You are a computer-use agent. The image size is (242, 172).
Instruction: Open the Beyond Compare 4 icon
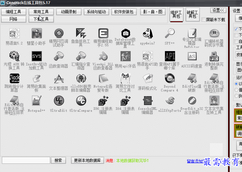tap(170, 78)
